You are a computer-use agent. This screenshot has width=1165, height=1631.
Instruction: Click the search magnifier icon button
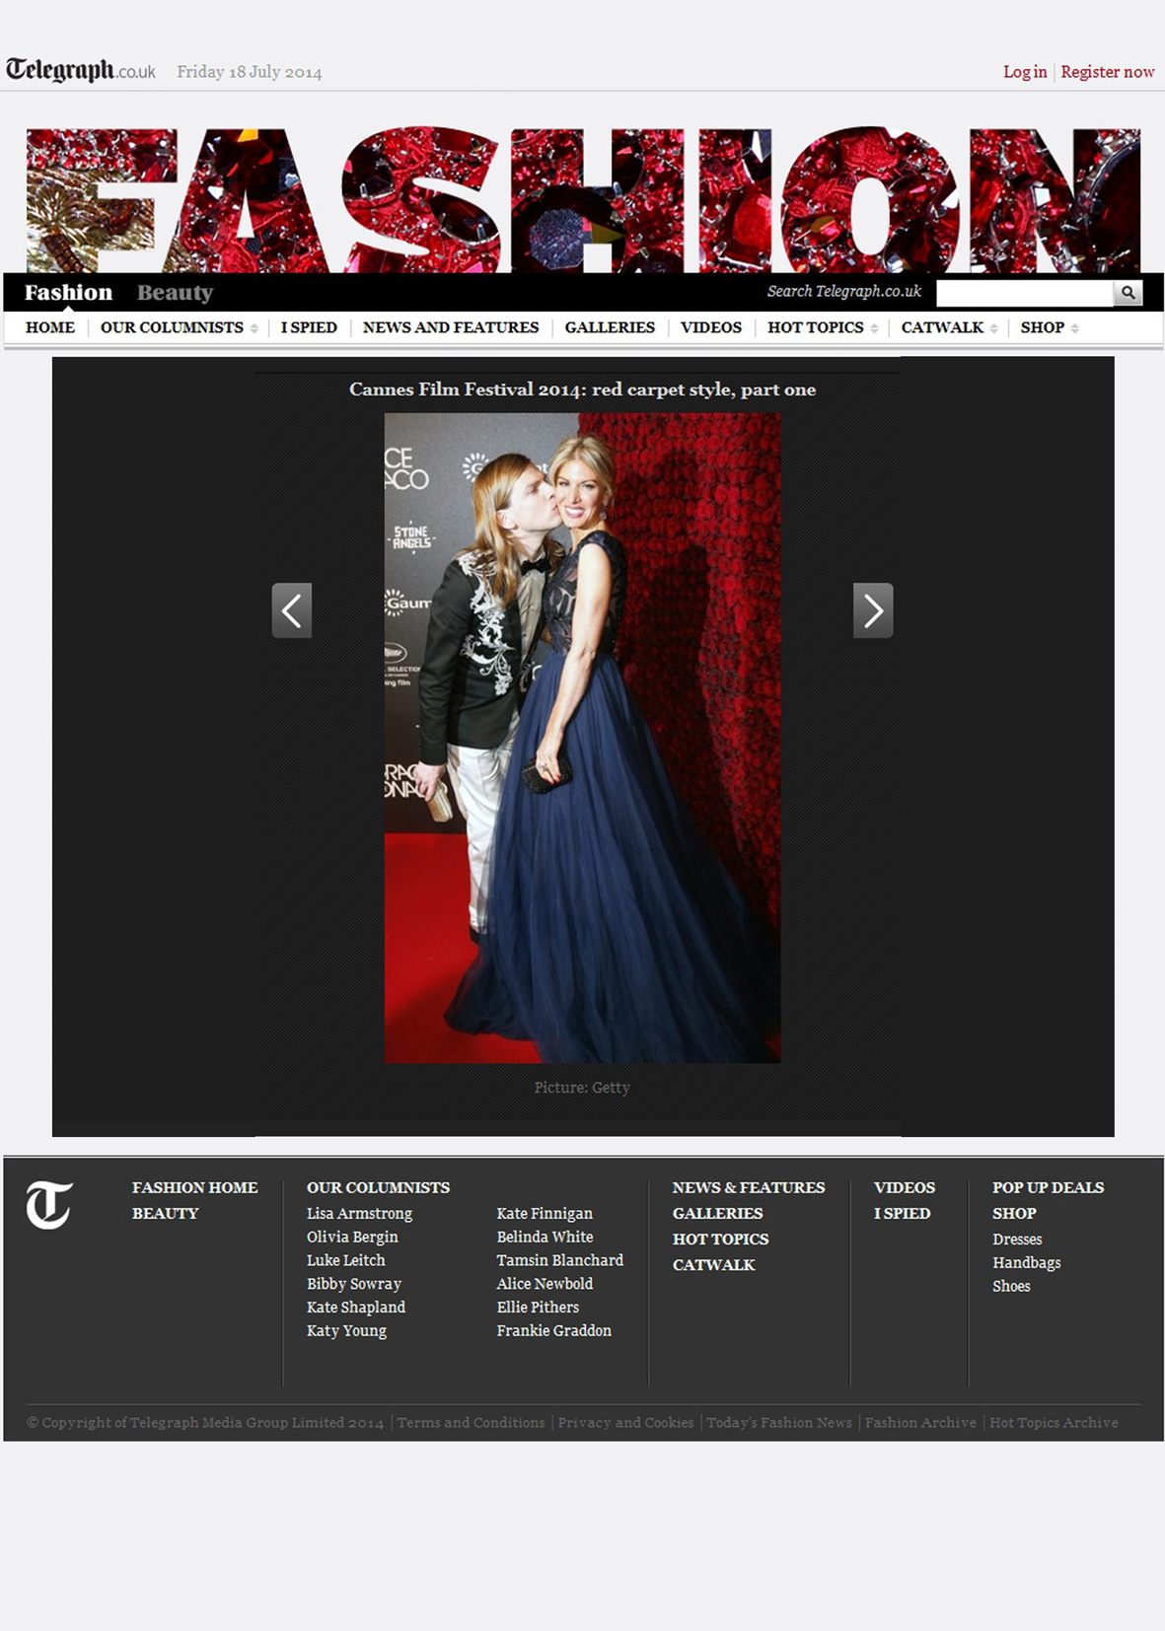click(x=1128, y=293)
